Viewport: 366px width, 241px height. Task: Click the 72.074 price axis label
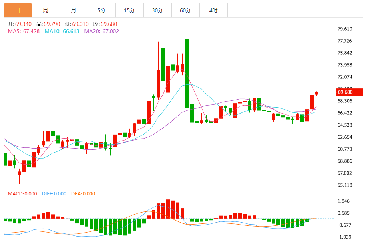point(345,77)
